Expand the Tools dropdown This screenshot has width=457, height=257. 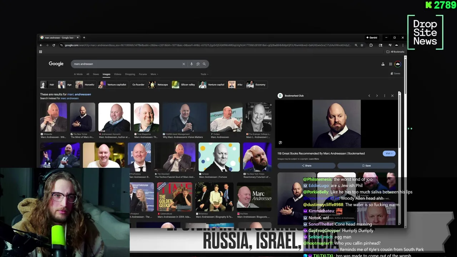pos(204,74)
